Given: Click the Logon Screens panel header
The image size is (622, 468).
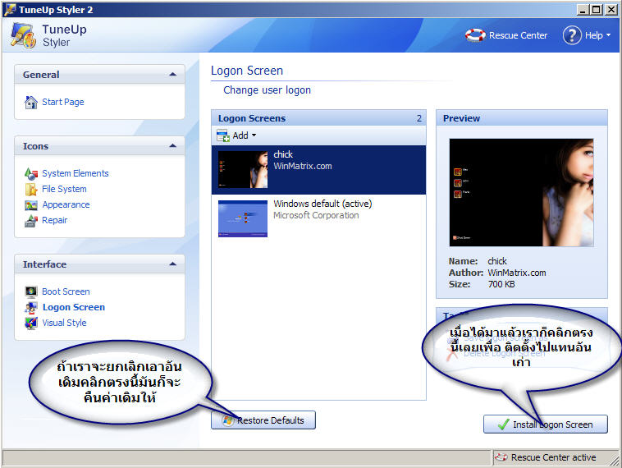Looking at the screenshot, I should click(318, 118).
